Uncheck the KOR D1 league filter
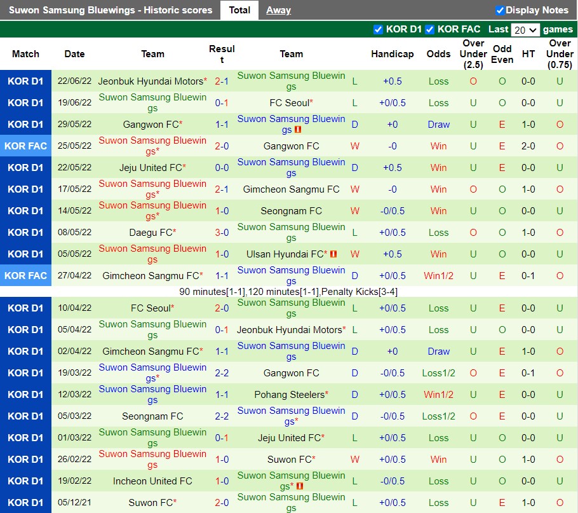The width and height of the screenshot is (578, 513). click(379, 29)
